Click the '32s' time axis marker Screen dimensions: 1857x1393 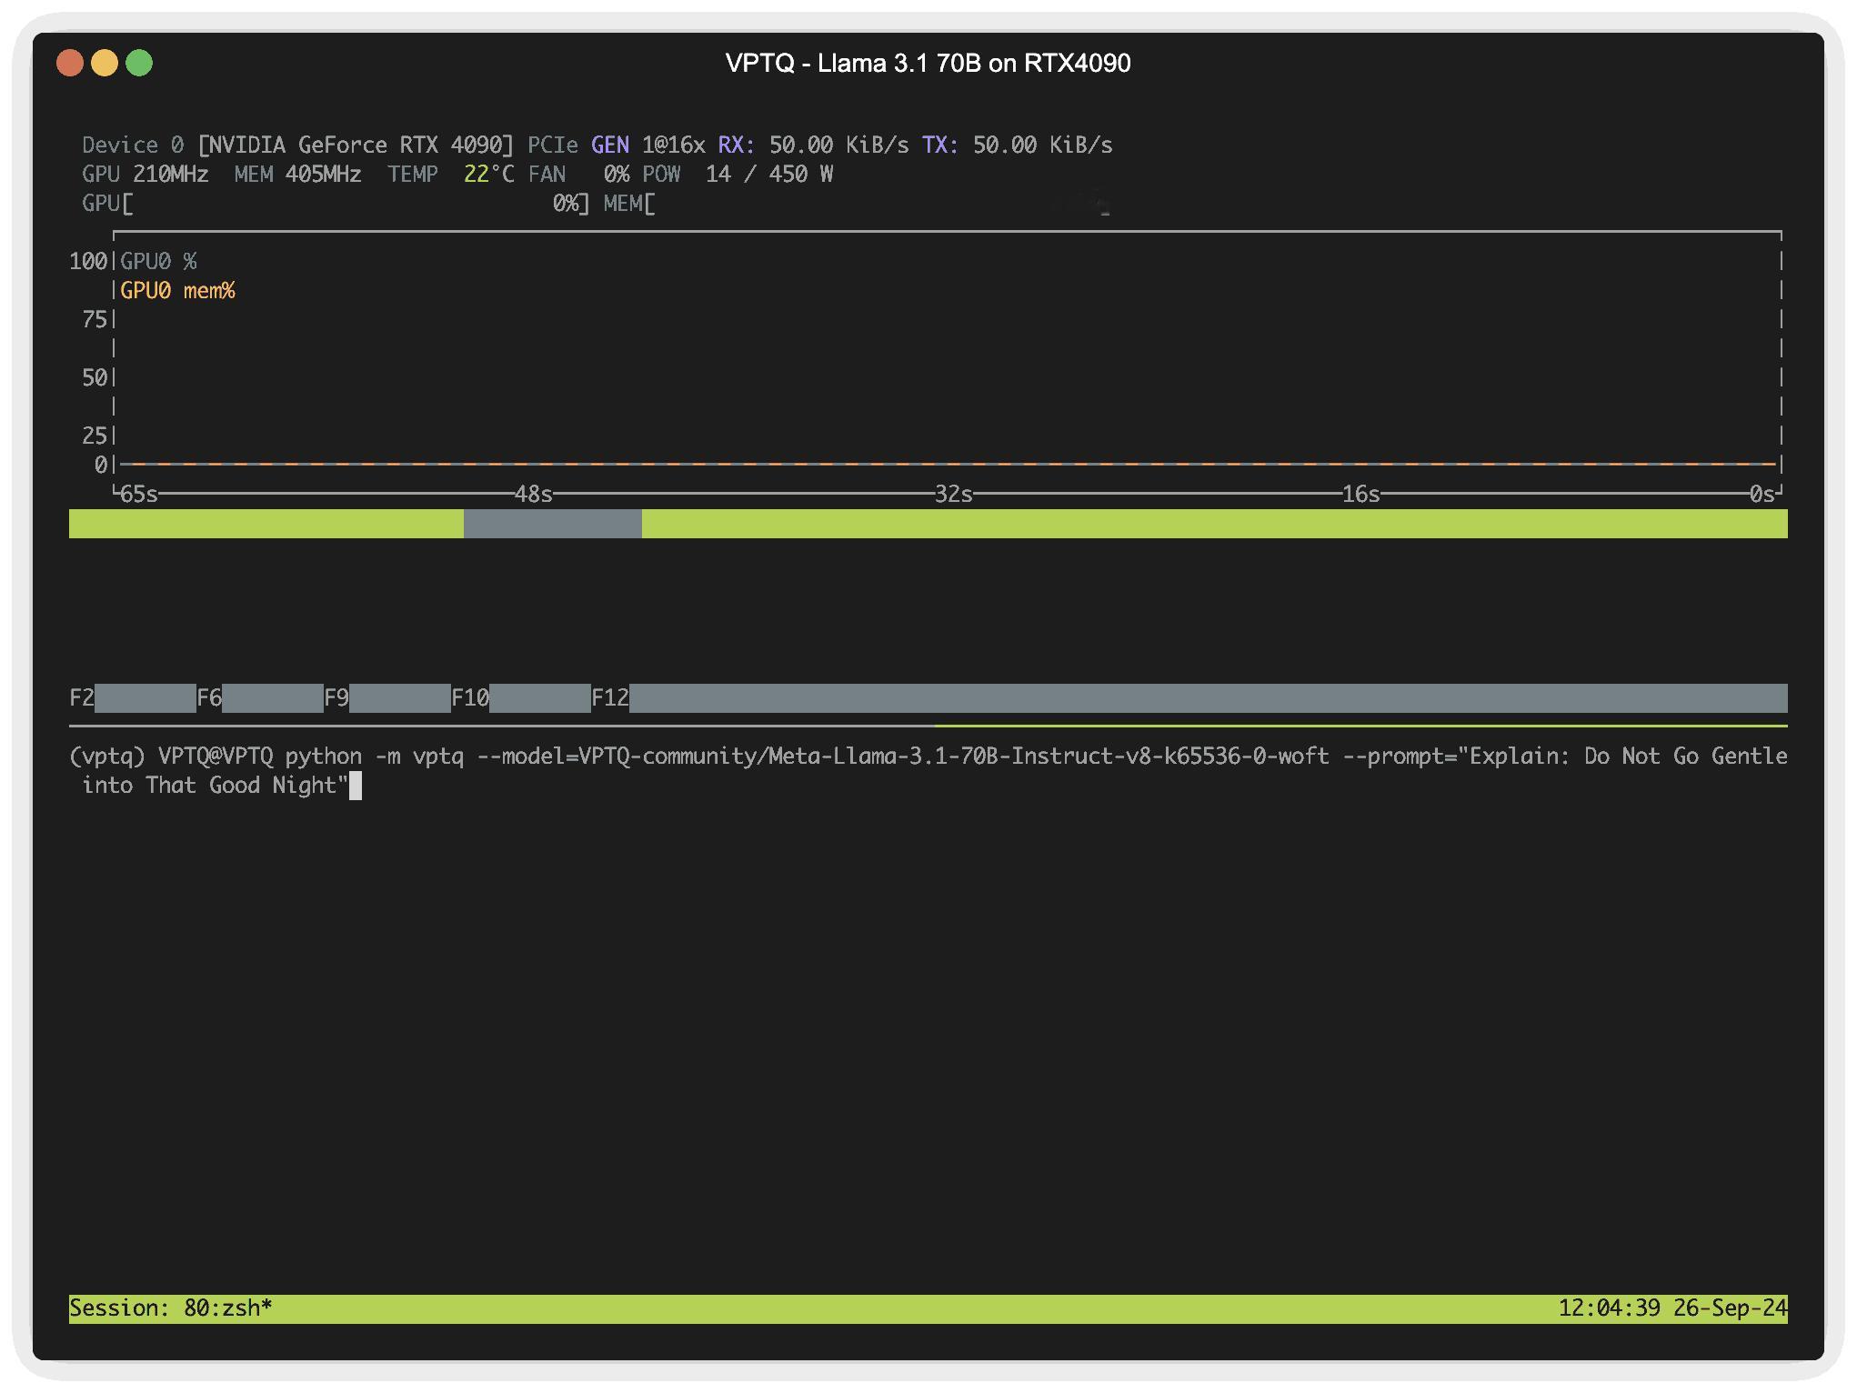point(954,495)
